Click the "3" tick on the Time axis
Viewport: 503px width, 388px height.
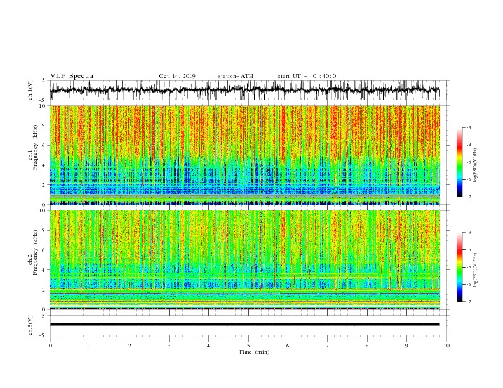tap(169, 346)
